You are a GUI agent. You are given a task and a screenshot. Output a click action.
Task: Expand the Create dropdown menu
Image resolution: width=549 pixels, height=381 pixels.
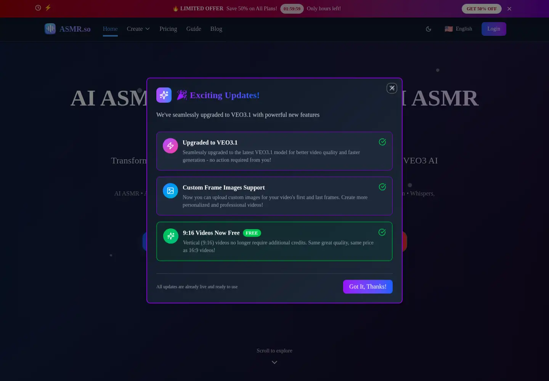(x=138, y=29)
